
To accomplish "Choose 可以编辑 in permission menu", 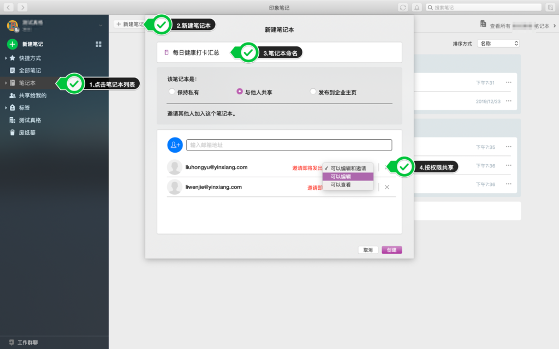I will click(x=348, y=177).
